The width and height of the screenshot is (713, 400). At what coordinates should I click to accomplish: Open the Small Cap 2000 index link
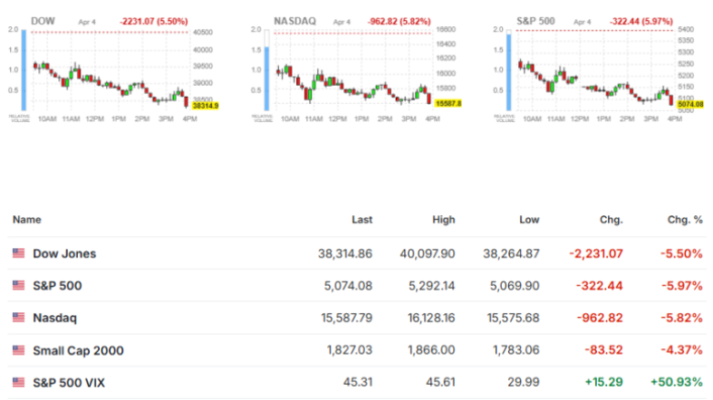(x=78, y=350)
